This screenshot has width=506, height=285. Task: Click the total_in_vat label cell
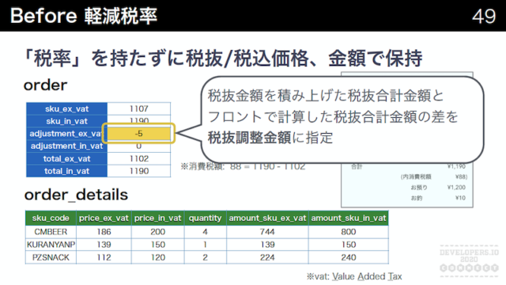click(66, 171)
